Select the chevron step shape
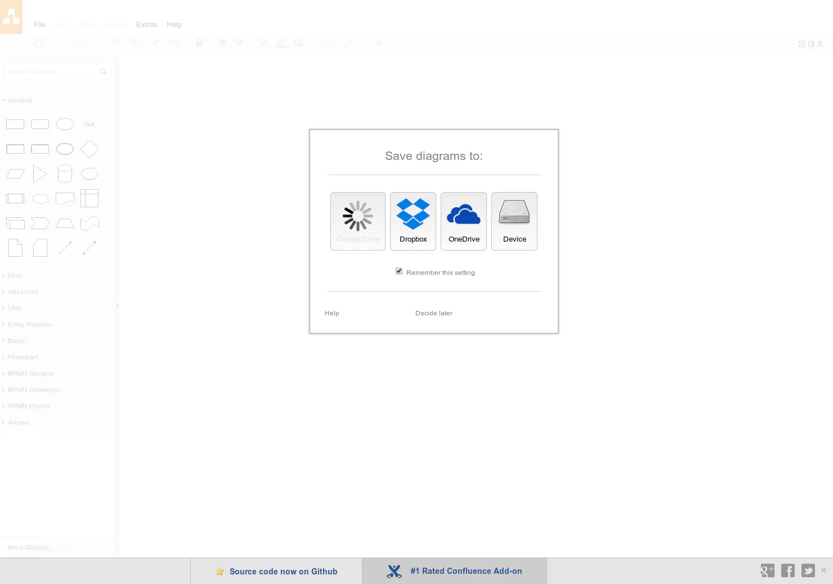This screenshot has width=833, height=584. click(x=40, y=224)
